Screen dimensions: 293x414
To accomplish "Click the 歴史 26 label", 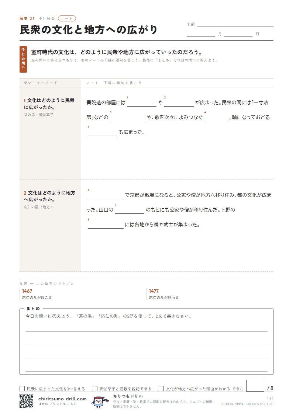I will [27, 18].
